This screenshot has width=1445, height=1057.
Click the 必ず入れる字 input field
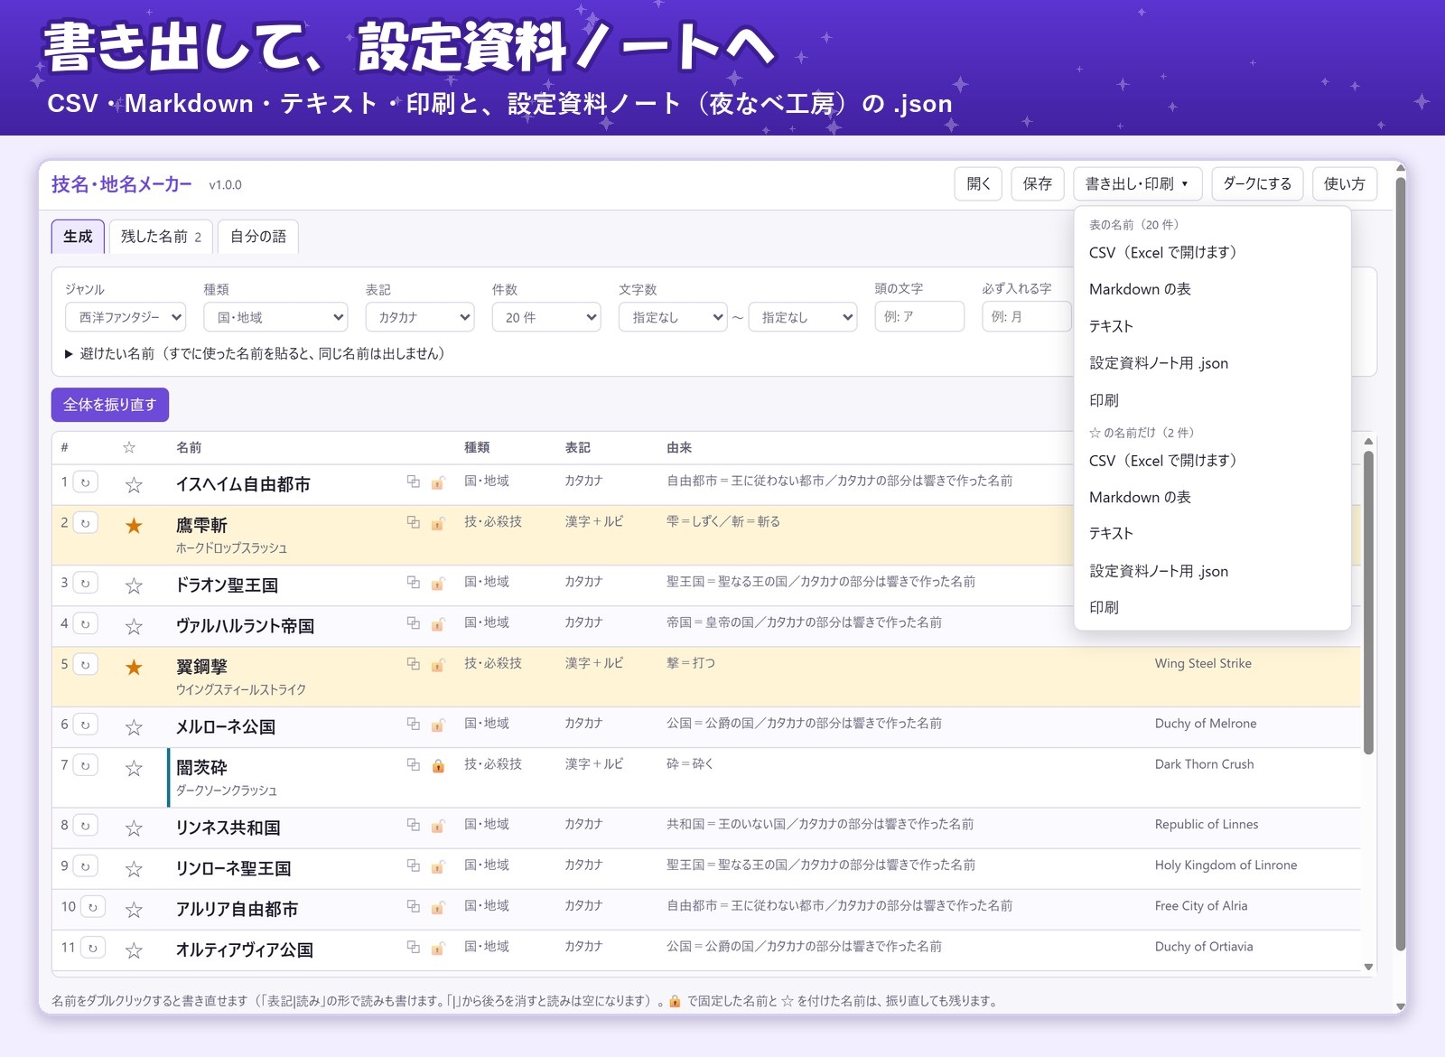1026,316
